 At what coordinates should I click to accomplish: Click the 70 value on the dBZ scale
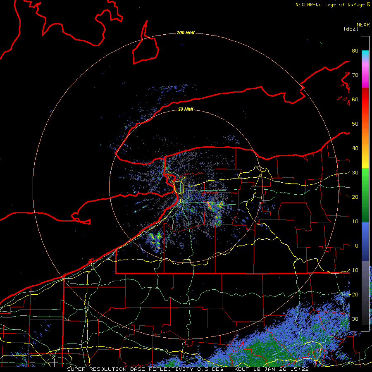pos(355,75)
